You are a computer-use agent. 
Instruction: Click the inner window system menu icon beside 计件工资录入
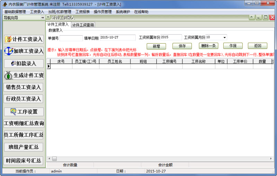(x=48, y=17)
